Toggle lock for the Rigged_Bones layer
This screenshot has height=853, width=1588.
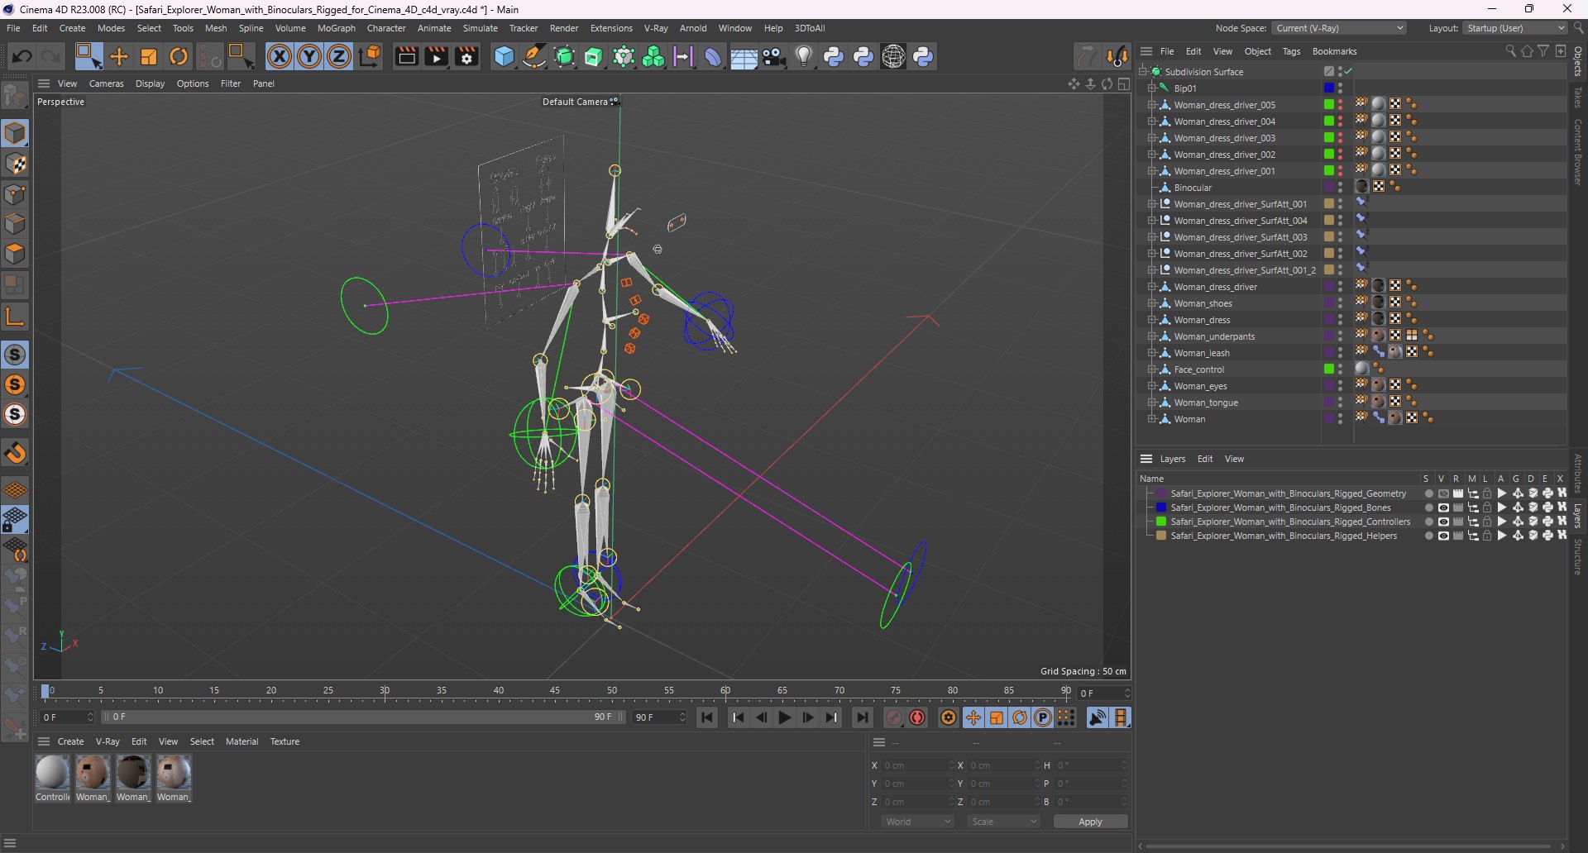tap(1487, 508)
